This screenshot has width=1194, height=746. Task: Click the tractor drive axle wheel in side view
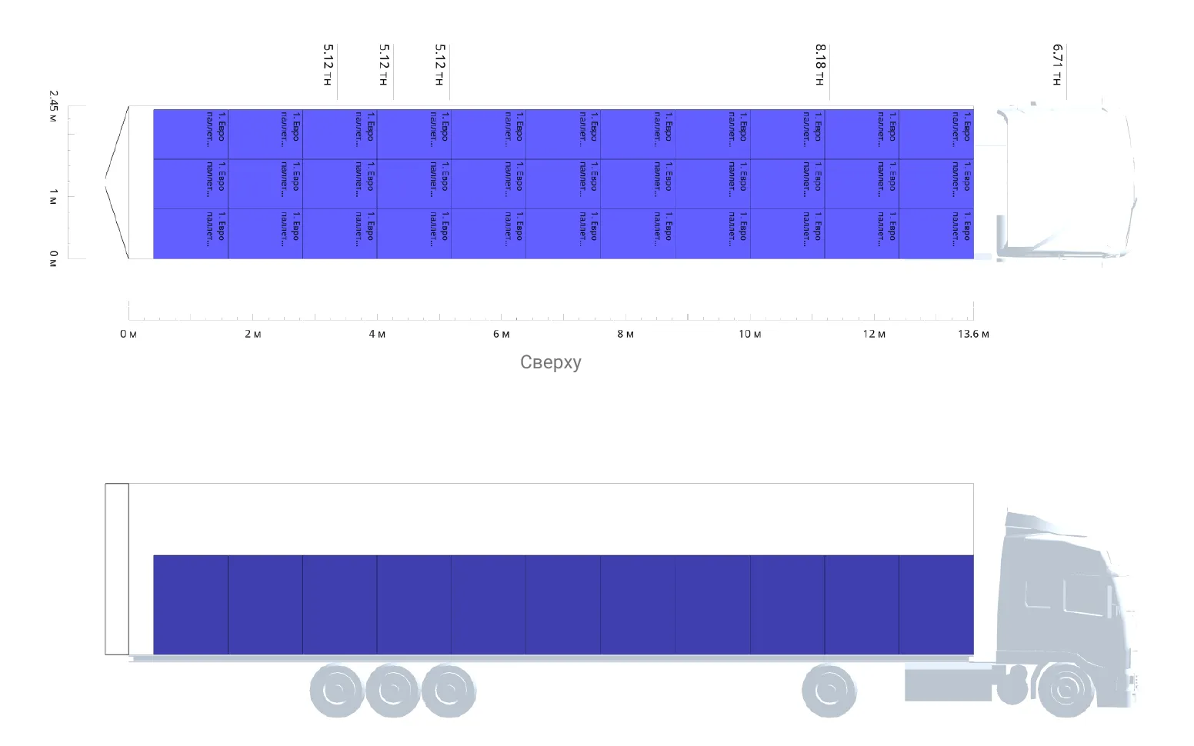tap(829, 690)
